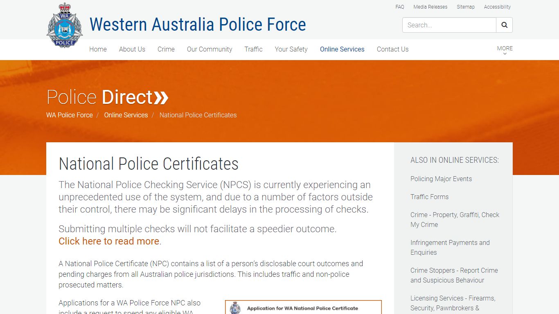Click the National Police Certificates heading
Image resolution: width=559 pixels, height=314 pixels.
(149, 164)
